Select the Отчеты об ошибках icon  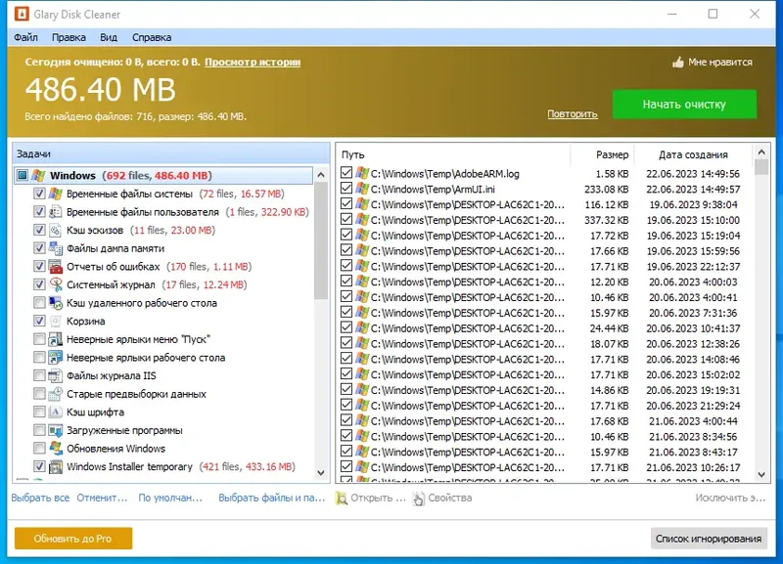click(56, 266)
